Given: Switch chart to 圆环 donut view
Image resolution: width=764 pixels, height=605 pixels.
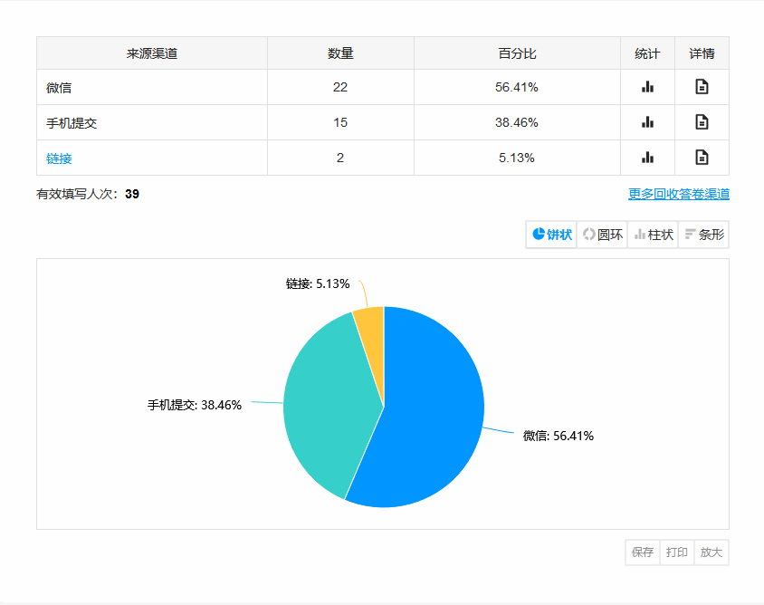Looking at the screenshot, I should (x=603, y=235).
